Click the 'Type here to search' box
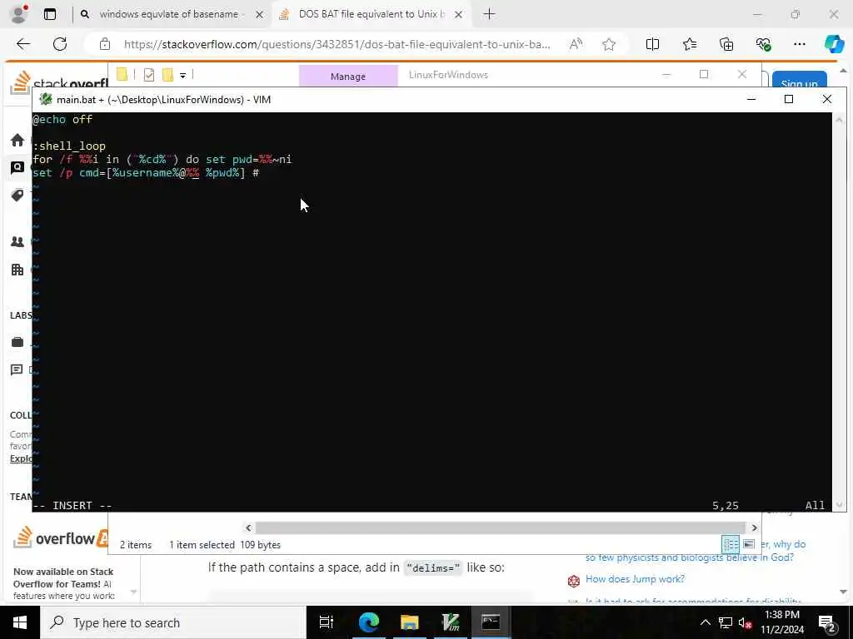The width and height of the screenshot is (853, 639). [173, 622]
